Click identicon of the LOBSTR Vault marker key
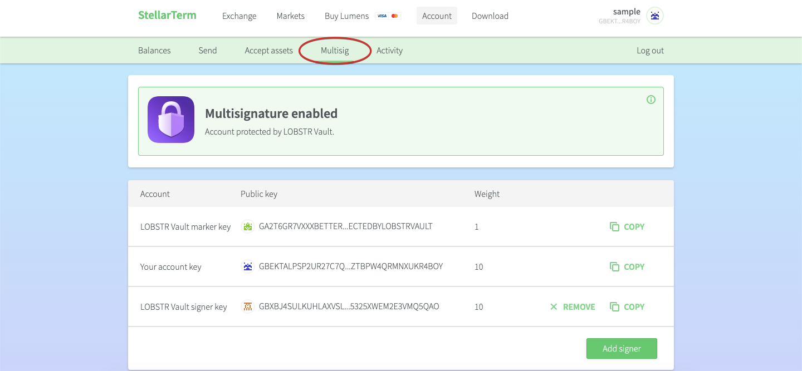 click(x=248, y=226)
